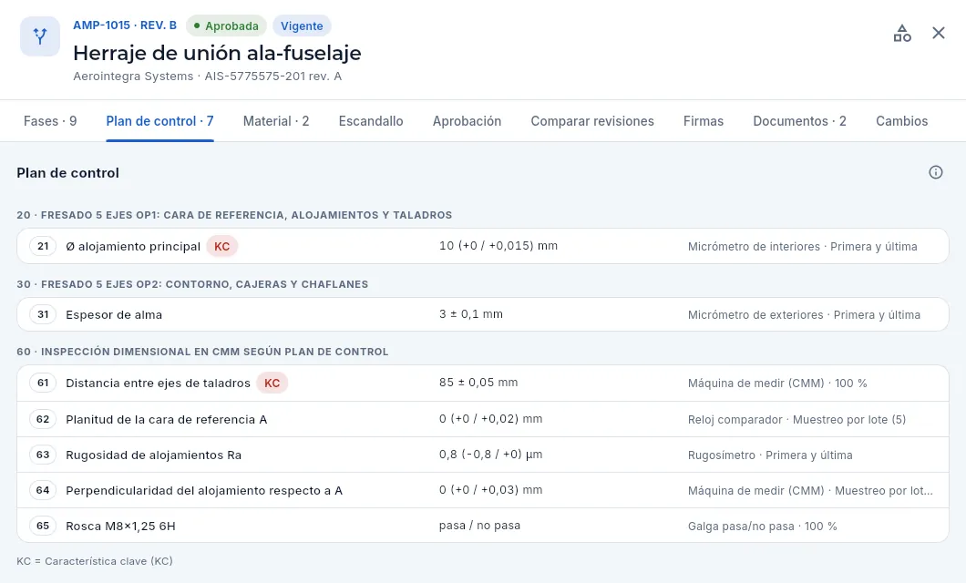Go to the Escandallo tab

point(371,121)
